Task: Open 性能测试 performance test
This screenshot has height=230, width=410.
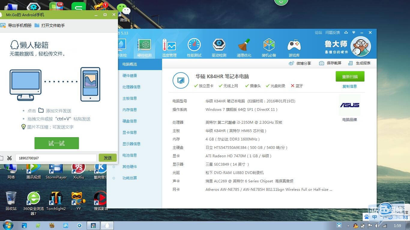Action: 194,48
